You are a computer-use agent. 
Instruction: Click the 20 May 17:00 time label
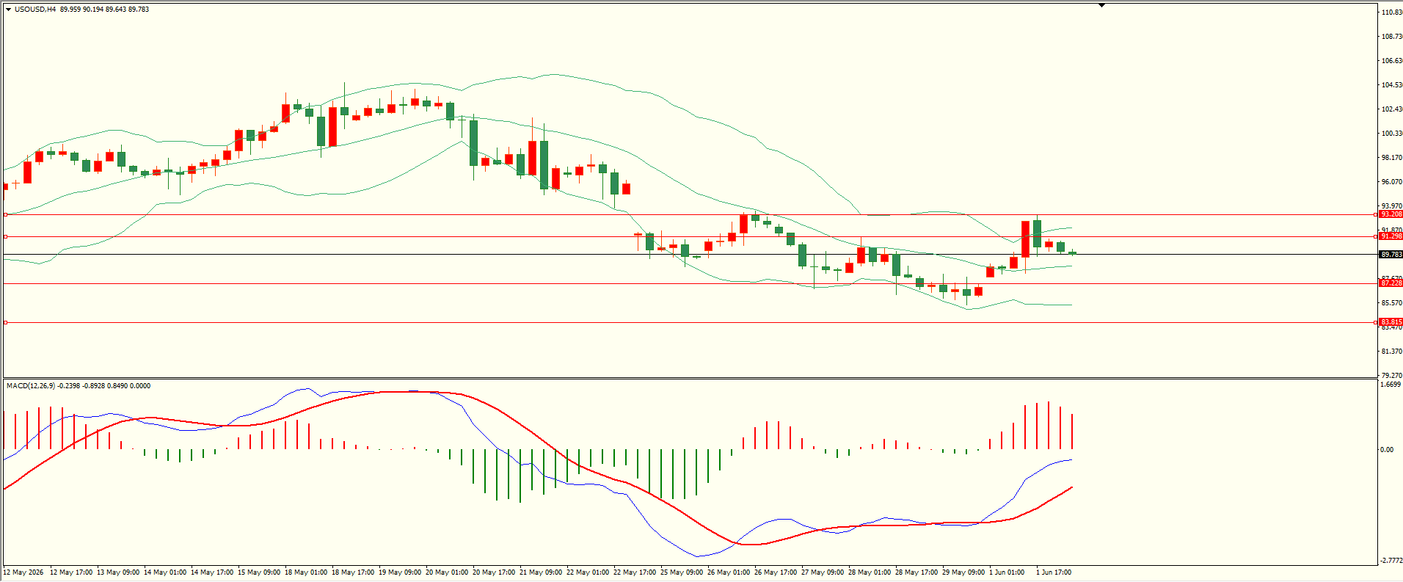(x=494, y=572)
